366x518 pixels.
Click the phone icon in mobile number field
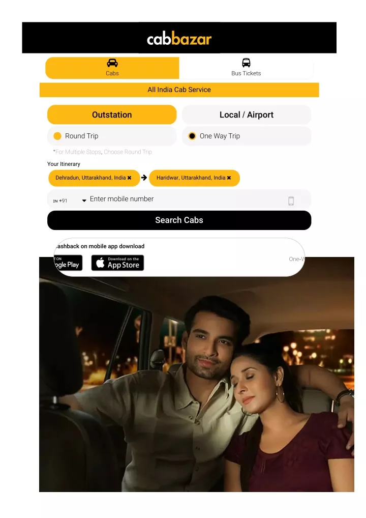(x=291, y=201)
